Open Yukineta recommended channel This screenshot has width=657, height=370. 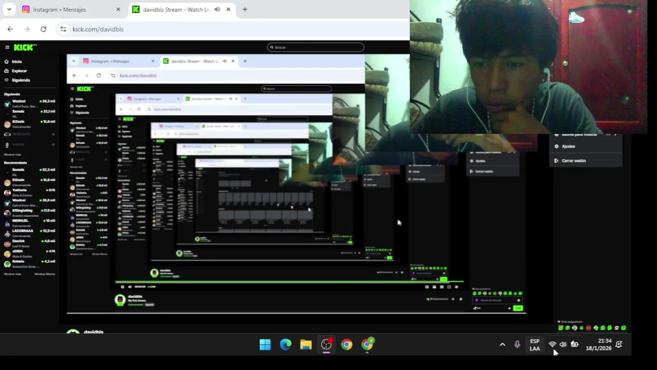click(x=30, y=192)
